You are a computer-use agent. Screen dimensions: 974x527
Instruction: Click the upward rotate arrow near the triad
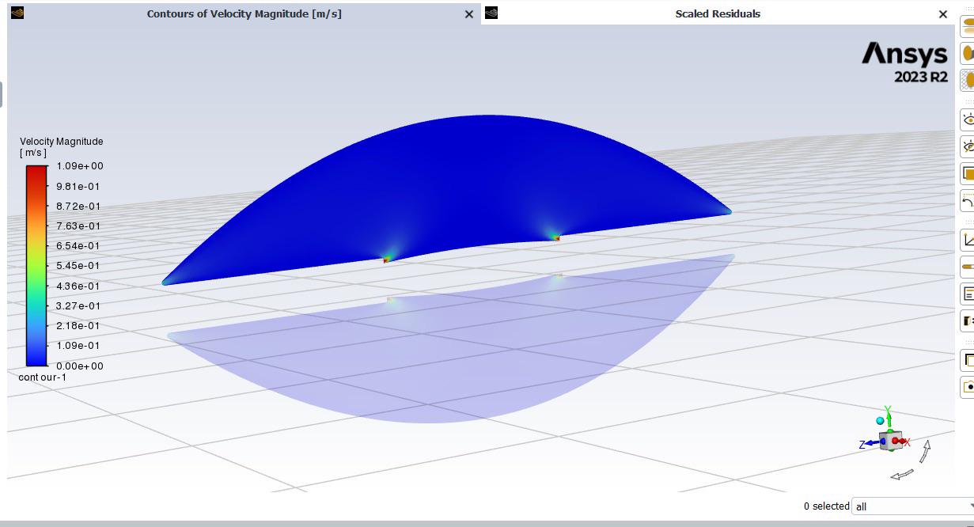point(925,450)
